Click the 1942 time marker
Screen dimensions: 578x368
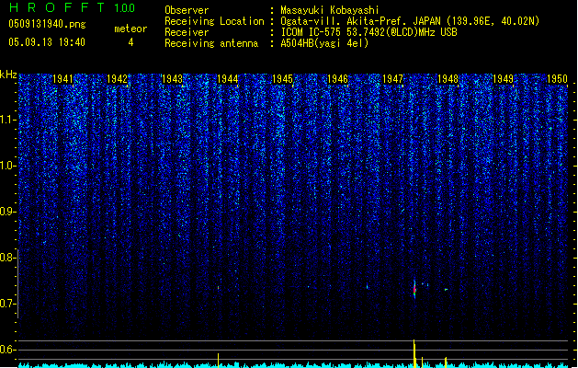(x=118, y=79)
